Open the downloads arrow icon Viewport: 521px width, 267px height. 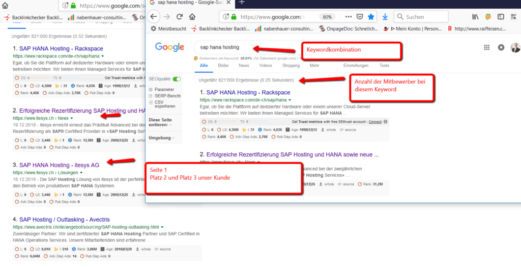[384, 16]
